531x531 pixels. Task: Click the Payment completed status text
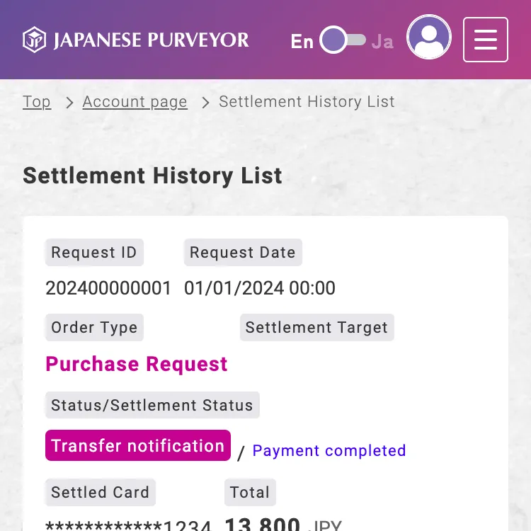click(x=329, y=451)
